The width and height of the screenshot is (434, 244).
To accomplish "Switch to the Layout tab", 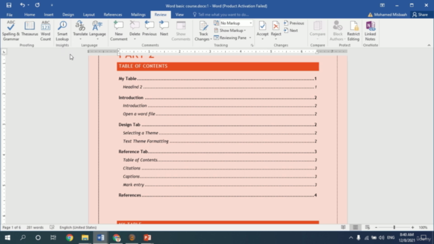I will pos(89,15).
